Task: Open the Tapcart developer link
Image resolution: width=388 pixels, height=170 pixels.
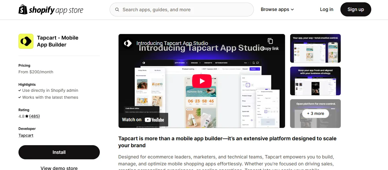Action: [26, 135]
